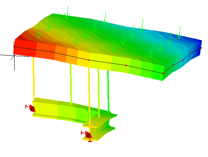This screenshot has width=208, height=157.
Task: Pick the red node at slab front corner
Action: coord(163,74)
